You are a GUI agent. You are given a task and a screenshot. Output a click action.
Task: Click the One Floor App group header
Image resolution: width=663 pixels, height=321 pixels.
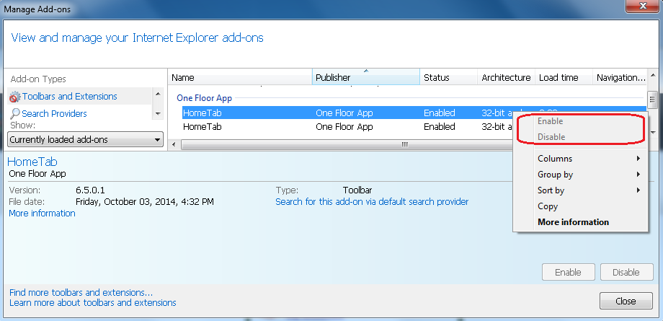204,98
